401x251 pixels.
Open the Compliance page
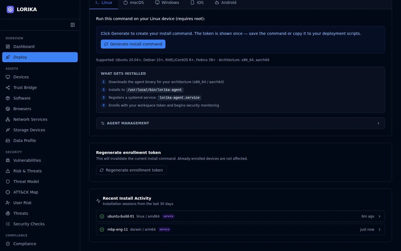pyautogui.click(x=40, y=244)
